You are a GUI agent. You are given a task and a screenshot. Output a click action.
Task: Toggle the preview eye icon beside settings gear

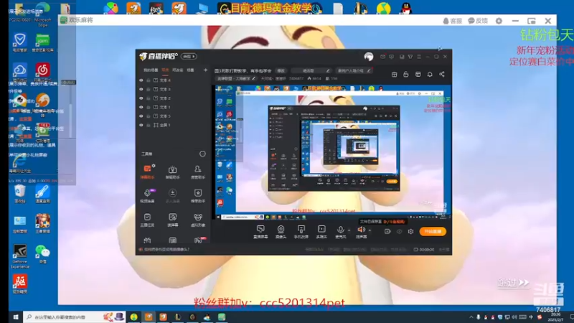click(x=400, y=231)
